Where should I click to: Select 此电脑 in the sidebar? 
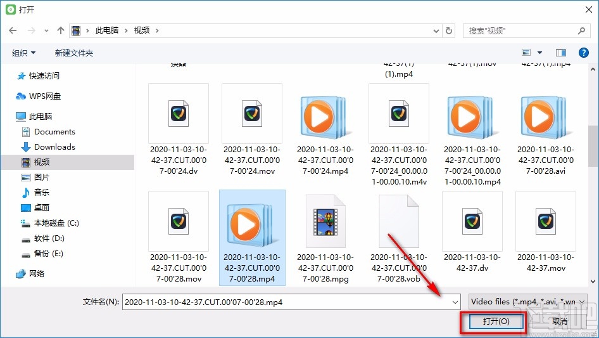[34, 117]
